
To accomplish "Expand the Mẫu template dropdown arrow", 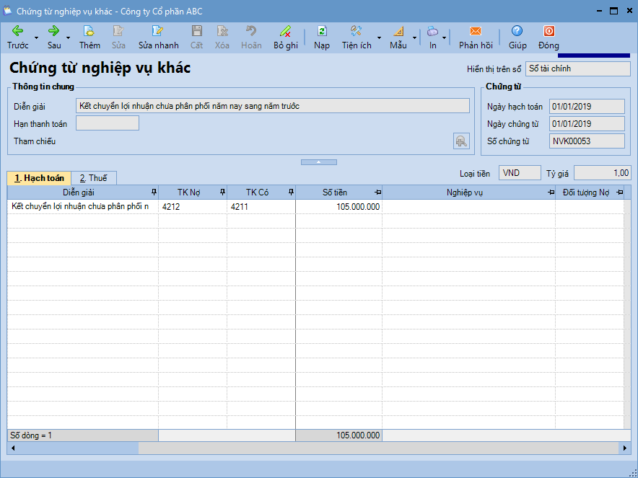I will click(414, 37).
